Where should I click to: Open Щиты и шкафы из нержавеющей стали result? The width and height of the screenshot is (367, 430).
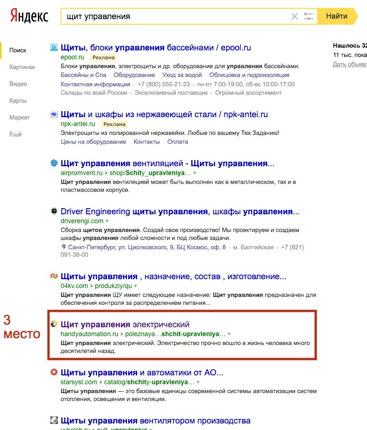tap(164, 114)
